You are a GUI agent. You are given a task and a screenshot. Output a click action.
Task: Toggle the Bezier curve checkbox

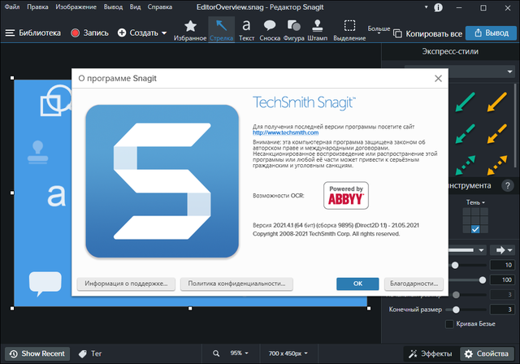449,324
